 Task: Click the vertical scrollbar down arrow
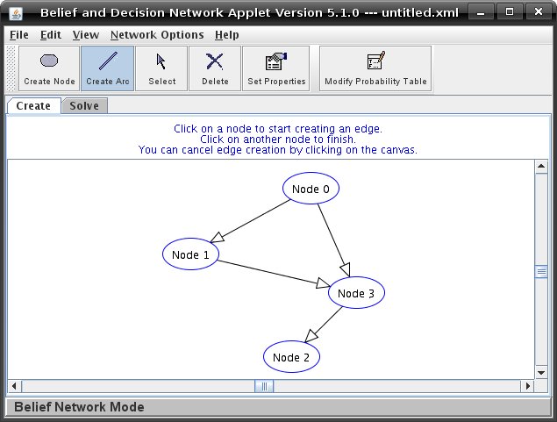click(541, 371)
